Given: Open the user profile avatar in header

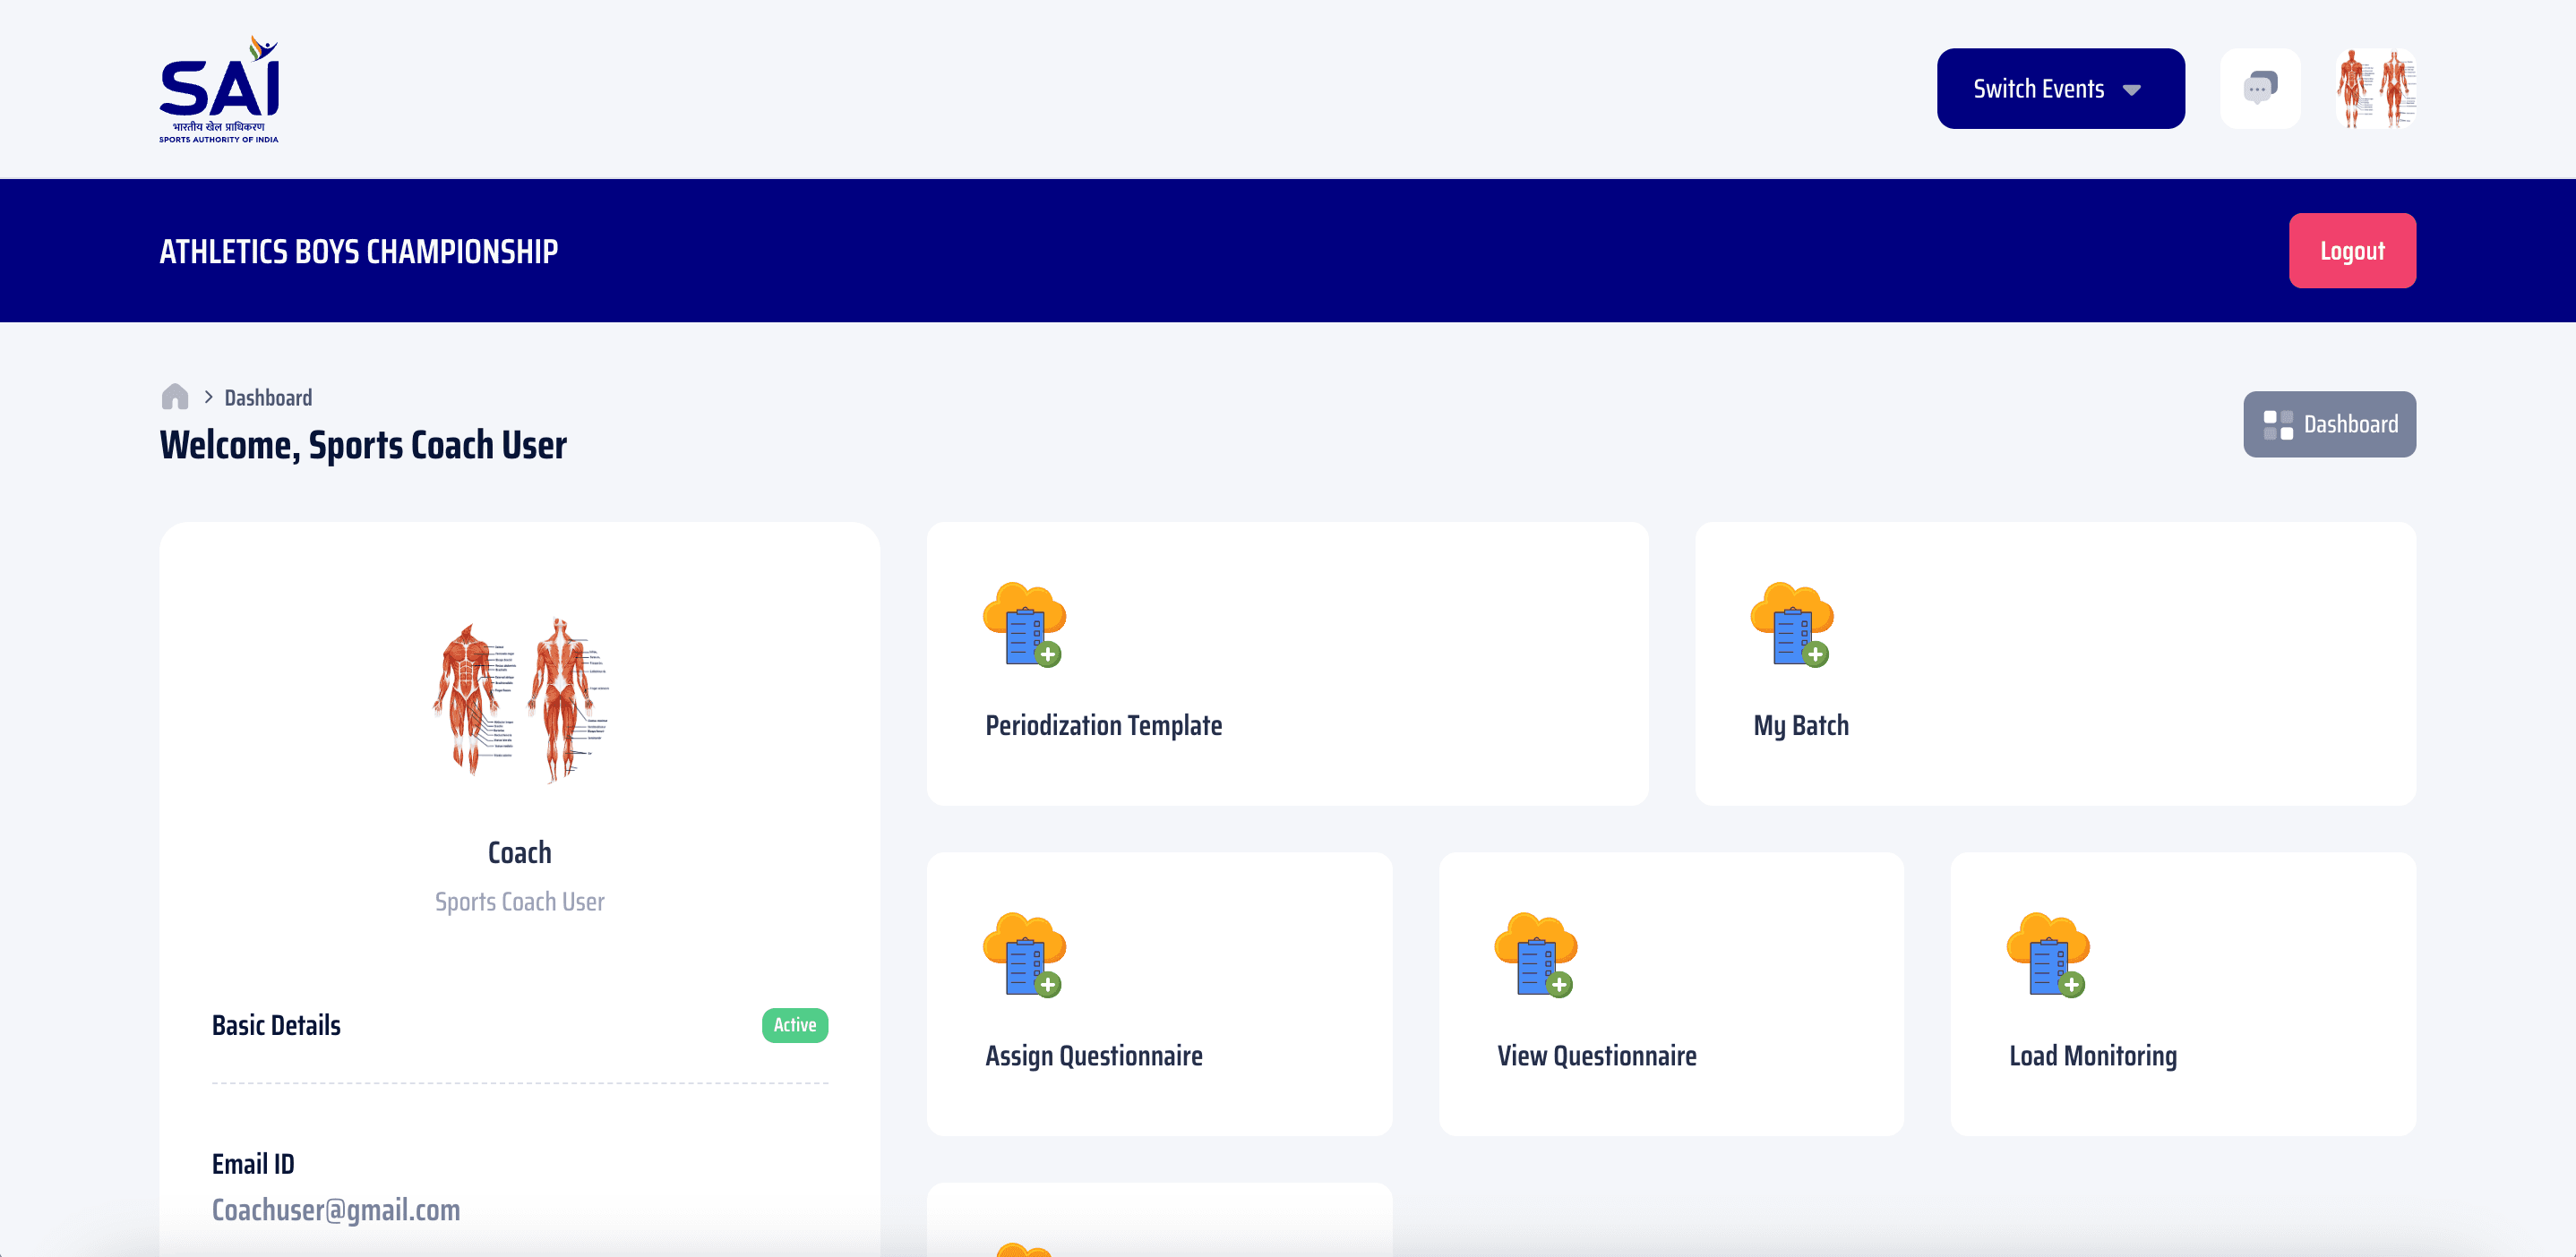Looking at the screenshot, I should [x=2376, y=88].
